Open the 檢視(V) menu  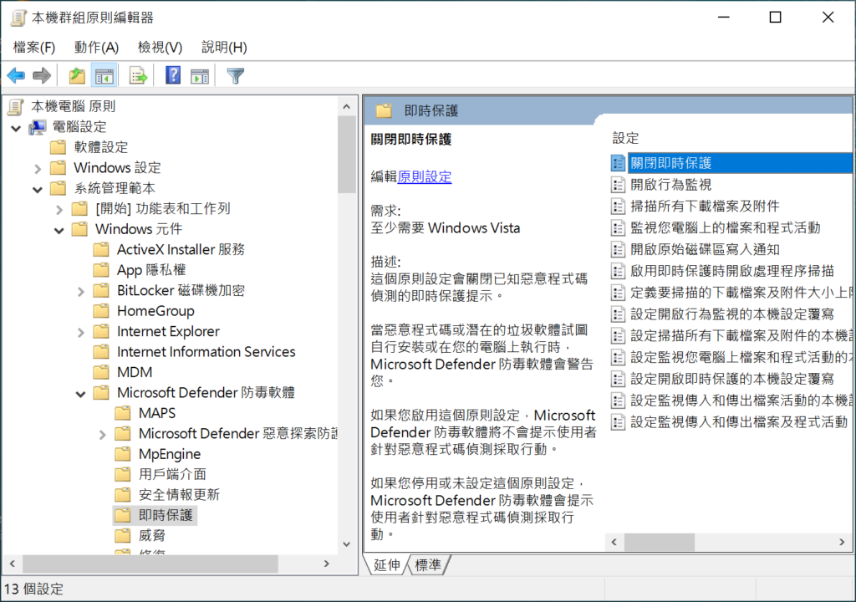160,48
